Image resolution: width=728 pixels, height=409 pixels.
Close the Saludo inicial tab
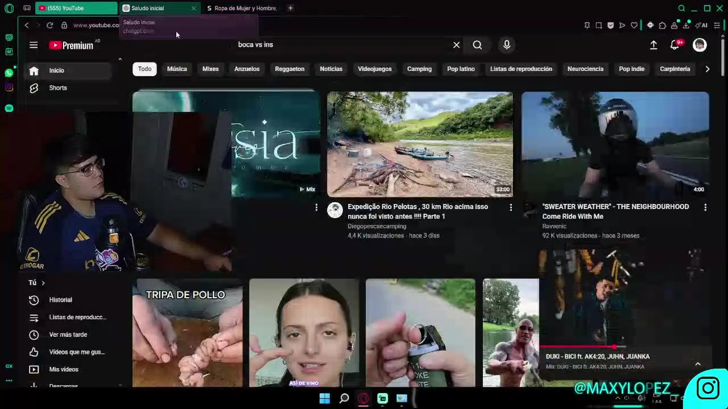click(193, 8)
